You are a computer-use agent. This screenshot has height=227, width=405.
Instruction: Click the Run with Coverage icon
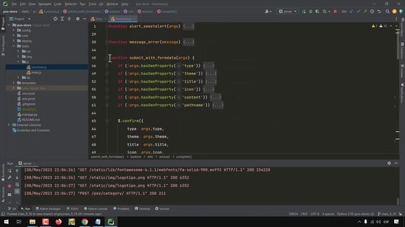[318, 11]
